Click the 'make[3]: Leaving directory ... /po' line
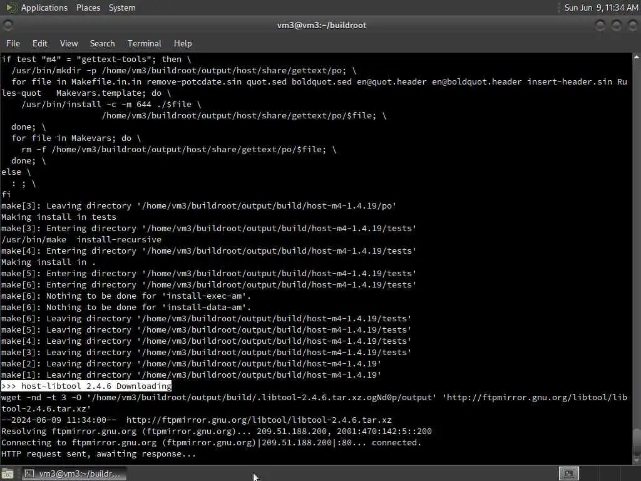The width and height of the screenshot is (641, 481). tap(198, 205)
